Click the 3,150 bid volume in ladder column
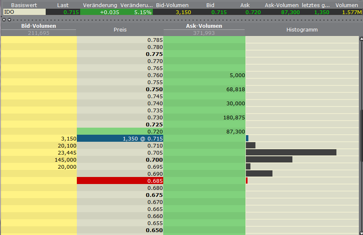 point(69,139)
